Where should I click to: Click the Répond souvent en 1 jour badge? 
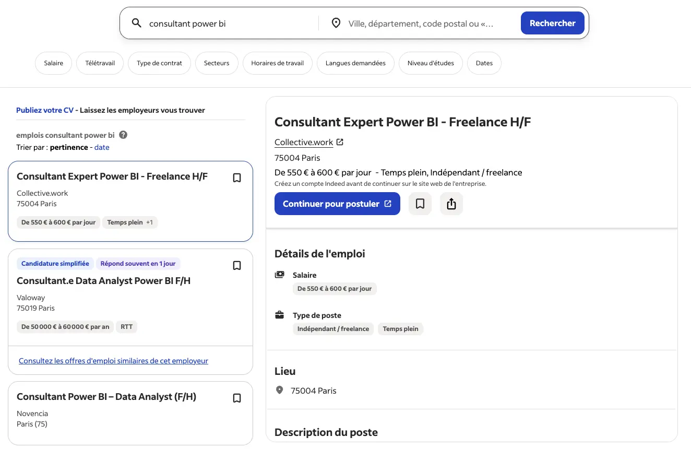pyautogui.click(x=138, y=264)
